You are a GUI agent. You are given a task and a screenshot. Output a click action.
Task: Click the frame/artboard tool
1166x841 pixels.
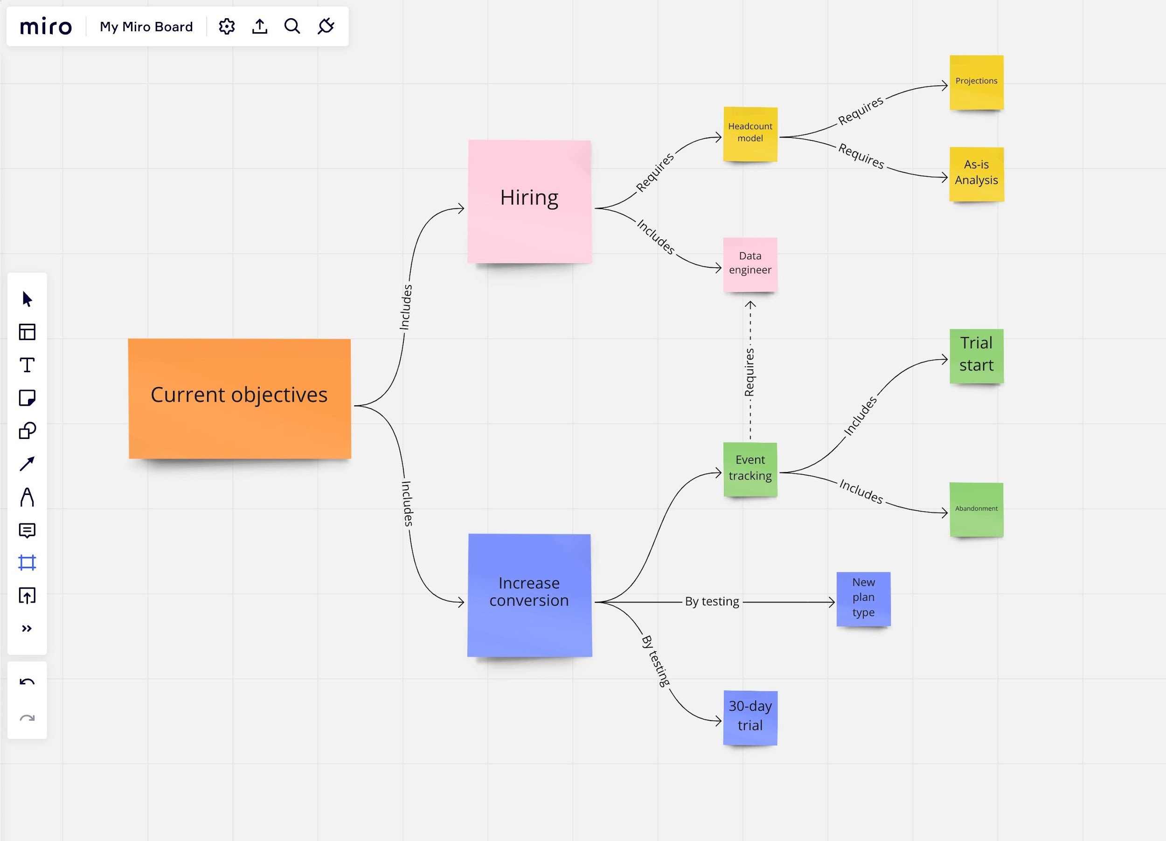pyautogui.click(x=26, y=563)
